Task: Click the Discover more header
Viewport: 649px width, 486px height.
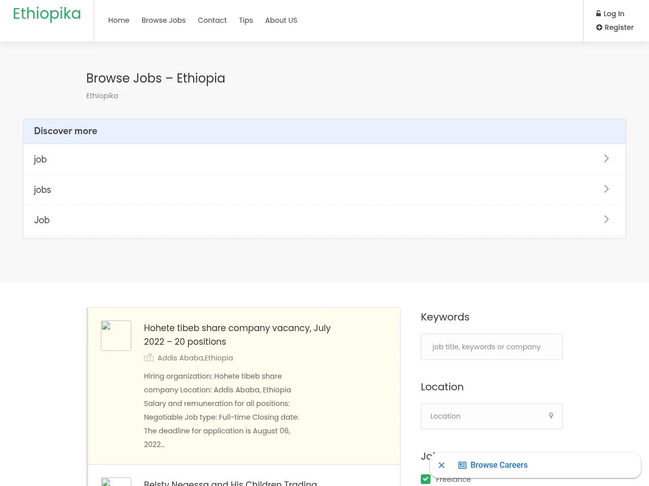Action: pyautogui.click(x=324, y=131)
